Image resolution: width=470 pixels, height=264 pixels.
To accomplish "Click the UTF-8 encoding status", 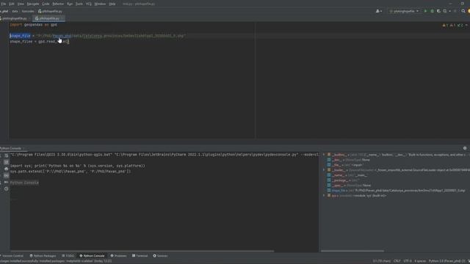I will point(408,261).
